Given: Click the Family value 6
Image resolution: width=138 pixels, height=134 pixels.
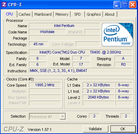Looking at the screenshot, I should click(38, 58).
